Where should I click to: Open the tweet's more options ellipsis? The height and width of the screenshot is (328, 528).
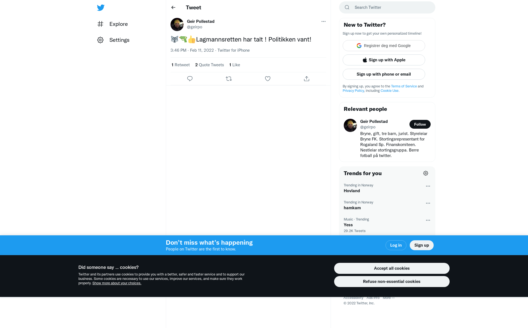(323, 21)
